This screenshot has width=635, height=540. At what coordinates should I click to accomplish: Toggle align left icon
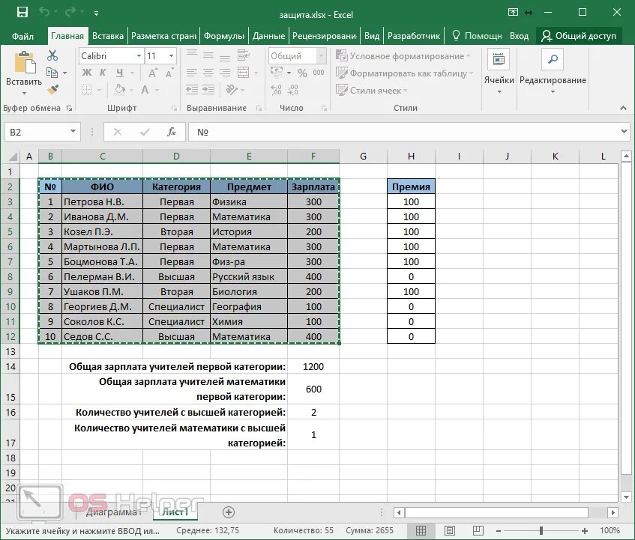coord(192,73)
